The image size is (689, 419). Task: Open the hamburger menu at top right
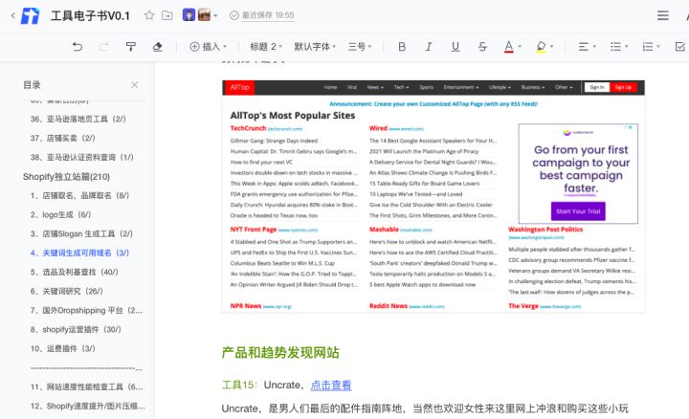coord(663,15)
